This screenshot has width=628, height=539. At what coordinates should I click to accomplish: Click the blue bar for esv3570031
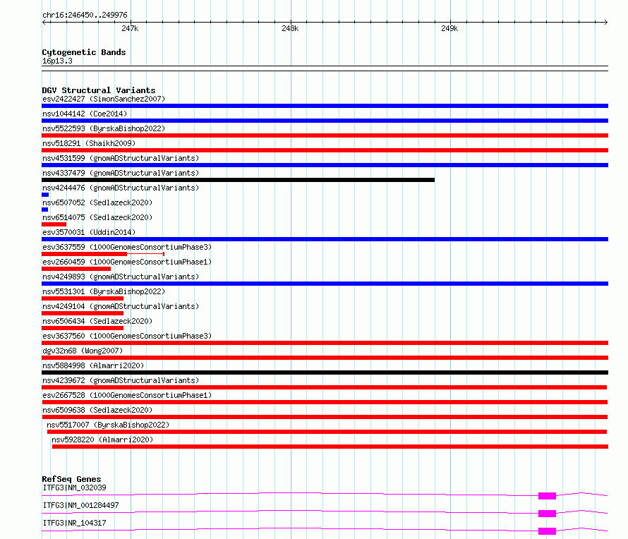click(325, 239)
